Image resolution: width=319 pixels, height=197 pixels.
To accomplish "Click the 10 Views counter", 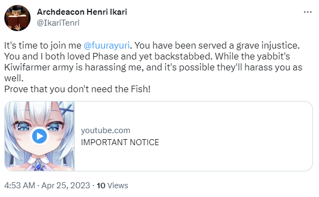I will pos(112,186).
